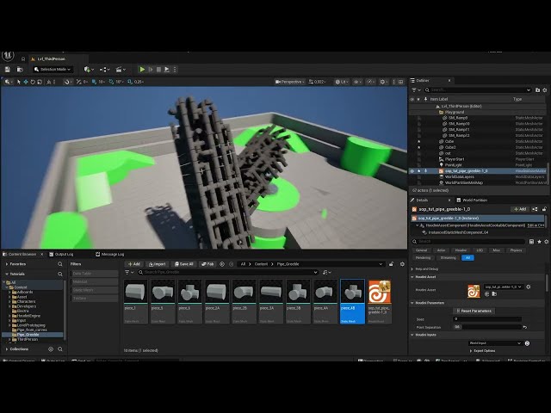Toggle the Details lock icon
The width and height of the screenshot is (551, 413).
pos(544,209)
